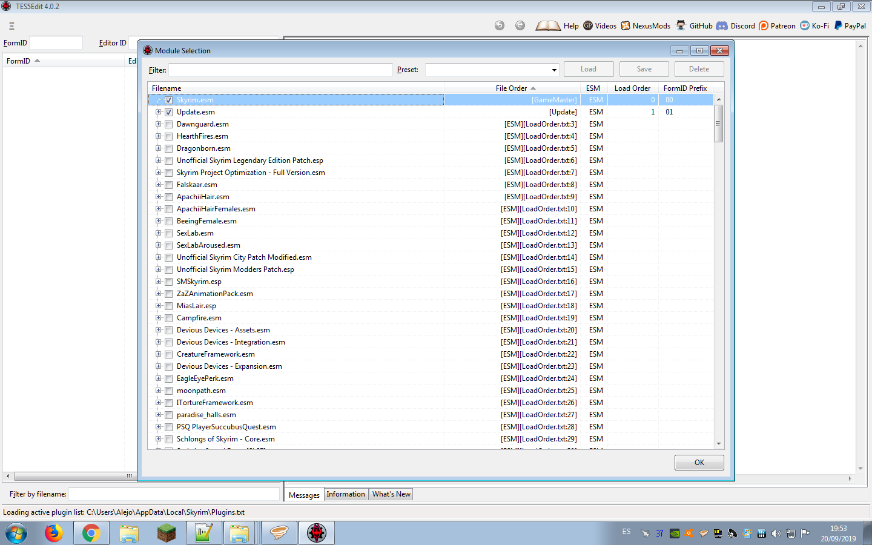Open the hamburger menu icon

click(12, 26)
